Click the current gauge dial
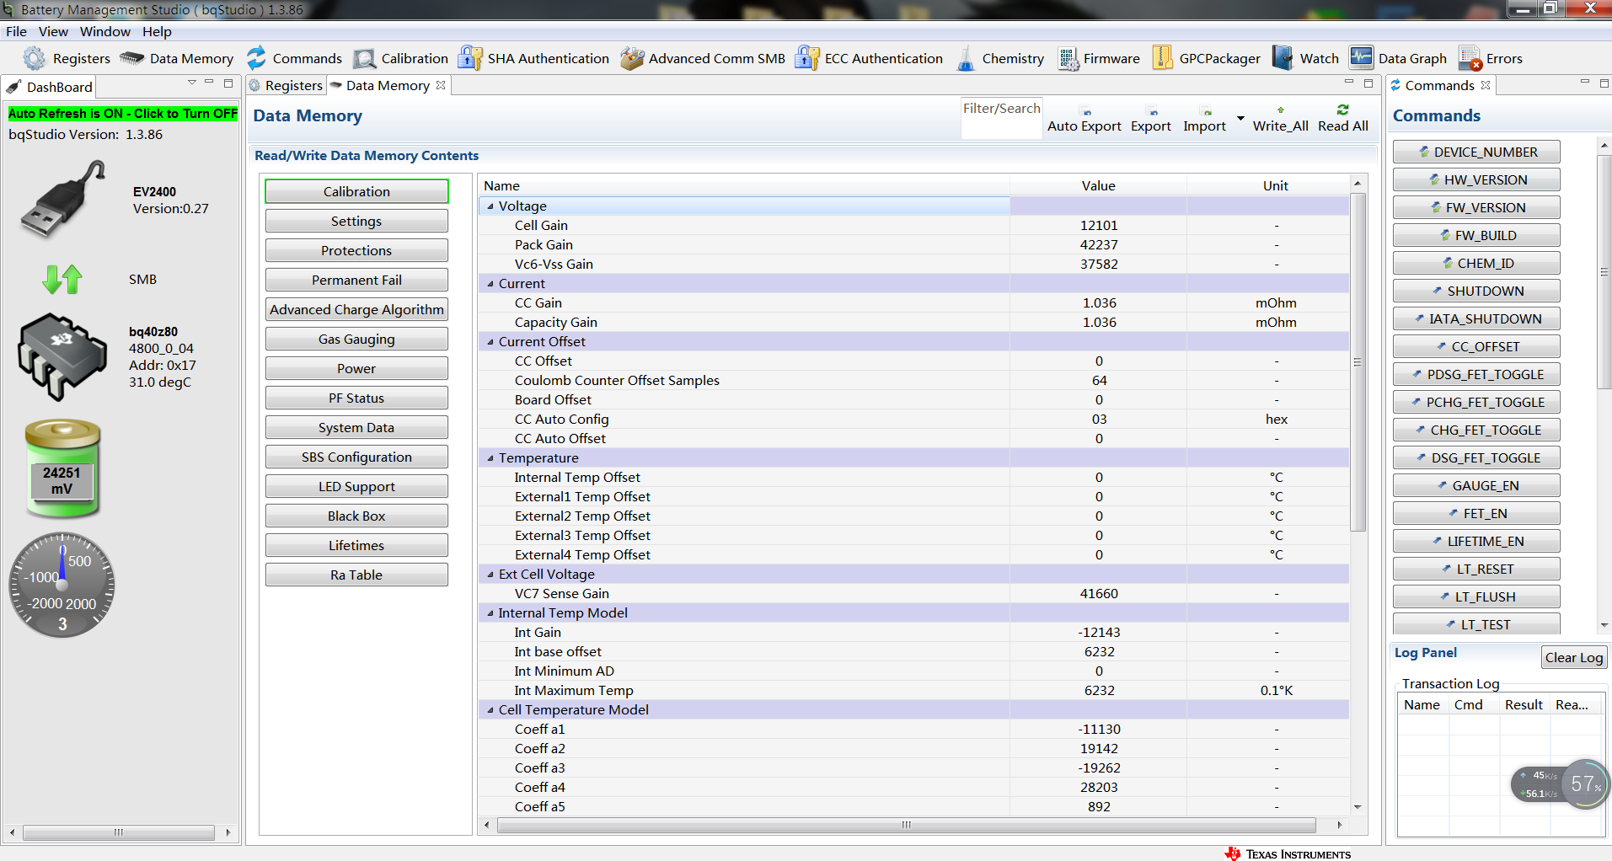 click(62, 585)
